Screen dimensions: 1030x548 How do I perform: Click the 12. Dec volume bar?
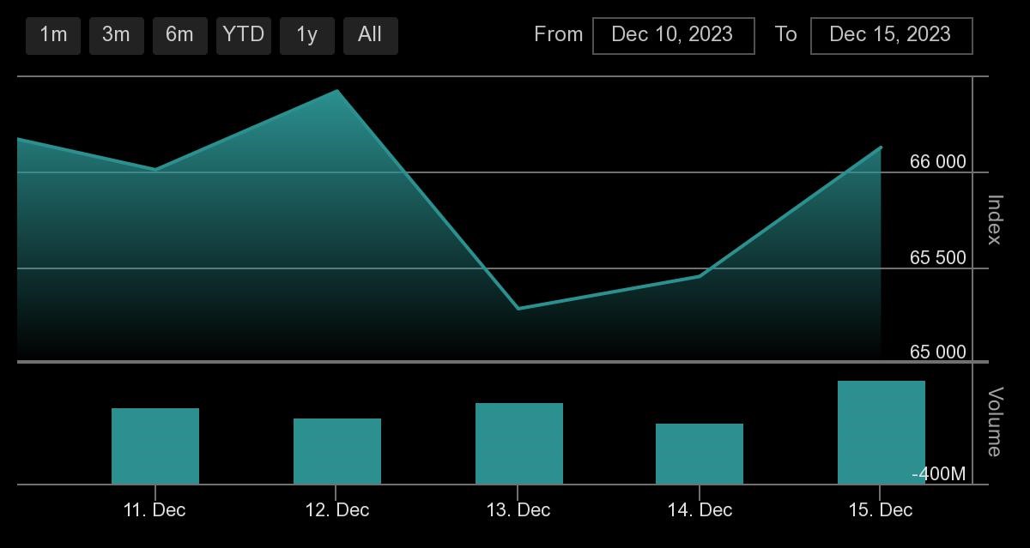pyautogui.click(x=337, y=451)
